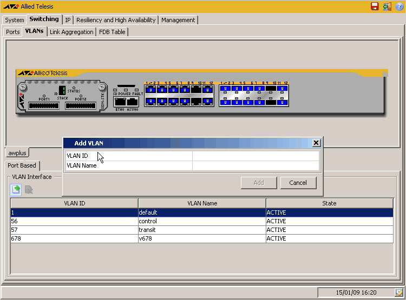Sort by the VLAN ID column header
406x300 pixels.
pyautogui.click(x=74, y=203)
